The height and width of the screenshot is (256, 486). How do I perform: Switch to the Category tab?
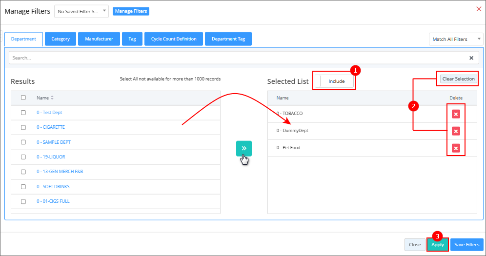coord(61,39)
